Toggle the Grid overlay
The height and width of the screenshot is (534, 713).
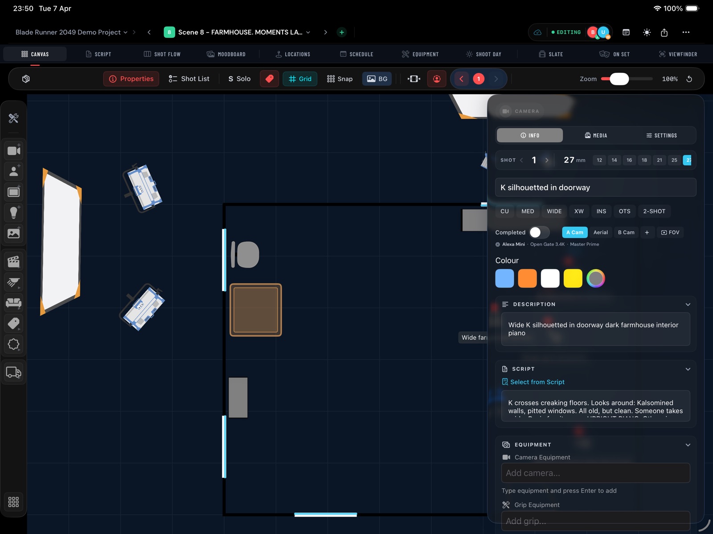pyautogui.click(x=300, y=79)
